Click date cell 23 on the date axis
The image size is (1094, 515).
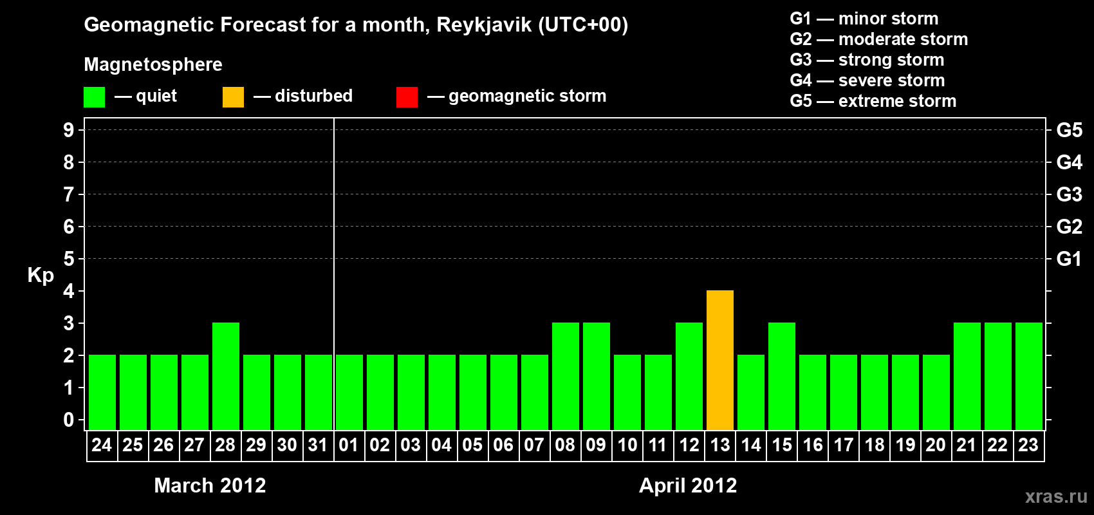coord(1029,445)
